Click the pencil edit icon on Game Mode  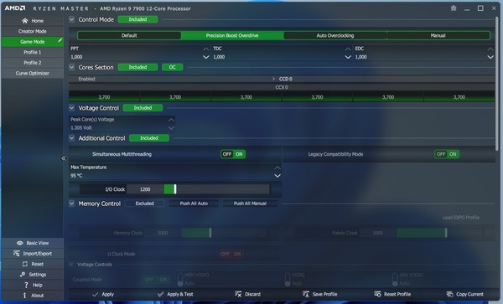click(x=60, y=40)
